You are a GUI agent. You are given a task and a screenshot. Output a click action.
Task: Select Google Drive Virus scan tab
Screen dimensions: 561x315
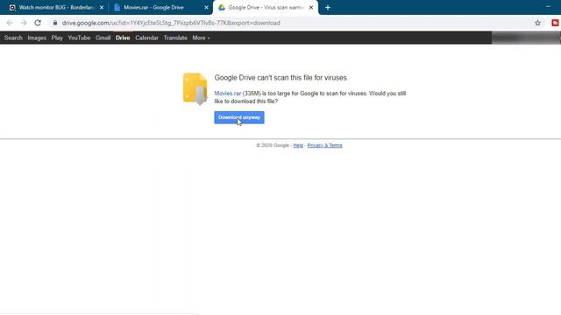[x=266, y=8]
